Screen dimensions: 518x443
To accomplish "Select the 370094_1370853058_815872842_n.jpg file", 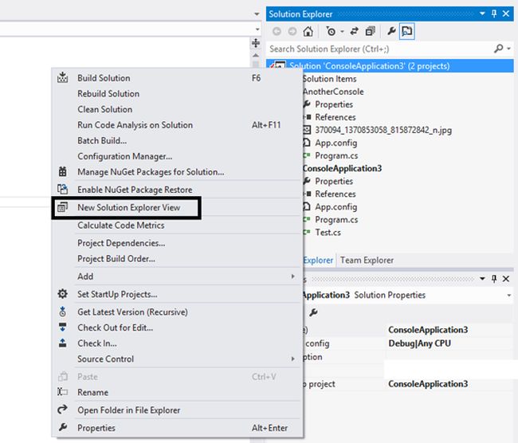I will point(383,130).
